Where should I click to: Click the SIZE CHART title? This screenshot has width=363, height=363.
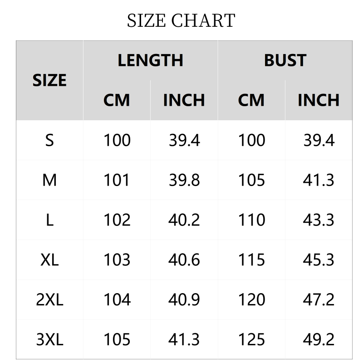pyautogui.click(x=181, y=21)
